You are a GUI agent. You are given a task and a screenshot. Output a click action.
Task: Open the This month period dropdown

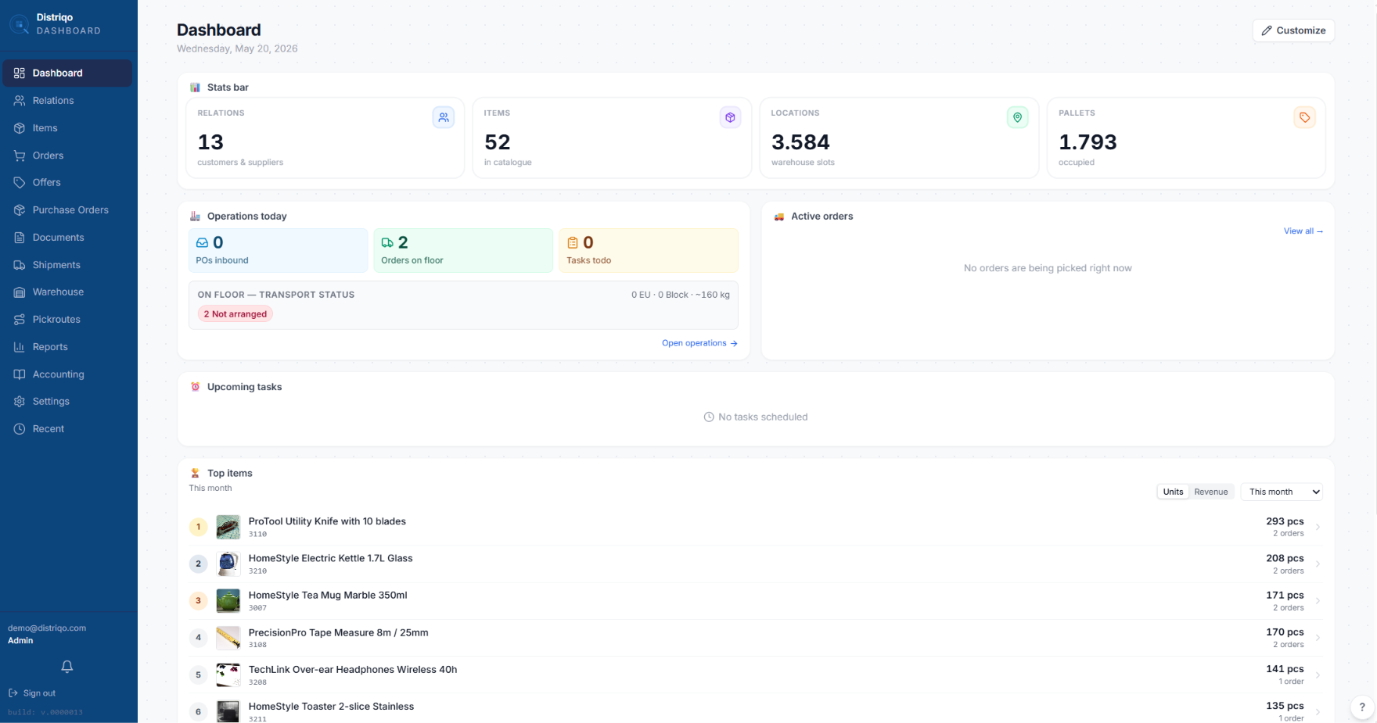click(1282, 492)
